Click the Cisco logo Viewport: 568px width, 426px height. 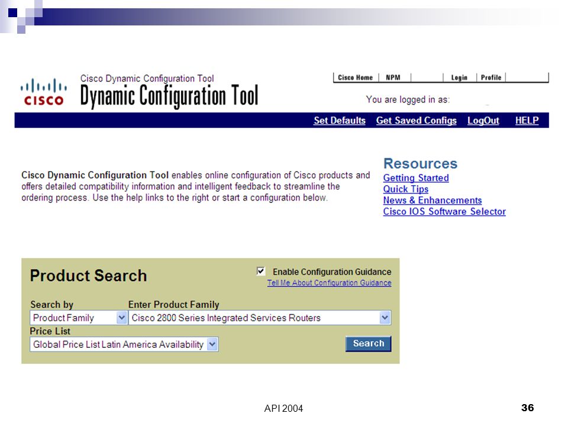[x=43, y=92]
